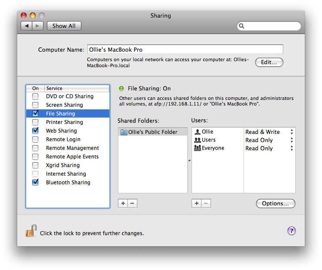Click the group icon beside Users
This screenshot has width=322, height=270.
(x=197, y=140)
